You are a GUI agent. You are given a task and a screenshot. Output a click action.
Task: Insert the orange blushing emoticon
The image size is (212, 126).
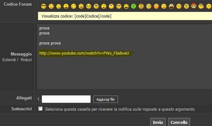click(x=156, y=6)
